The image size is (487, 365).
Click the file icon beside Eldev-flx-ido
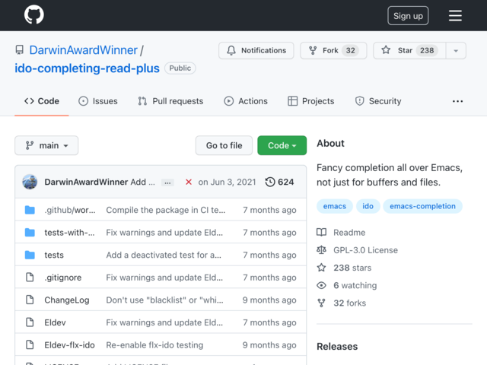(30, 344)
